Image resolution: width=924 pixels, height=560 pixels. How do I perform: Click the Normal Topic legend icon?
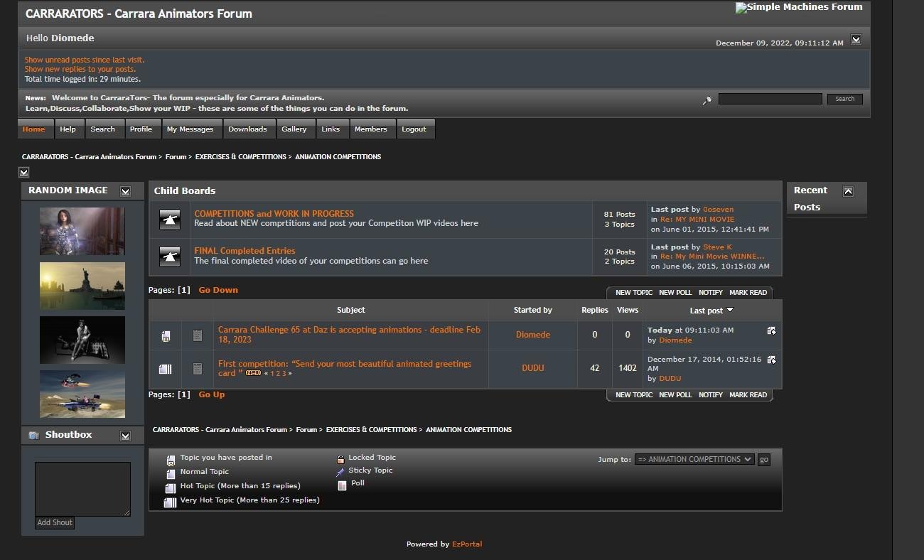[x=171, y=474]
